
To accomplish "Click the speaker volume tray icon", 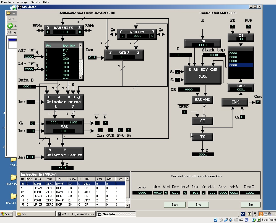I will pos(269,214).
